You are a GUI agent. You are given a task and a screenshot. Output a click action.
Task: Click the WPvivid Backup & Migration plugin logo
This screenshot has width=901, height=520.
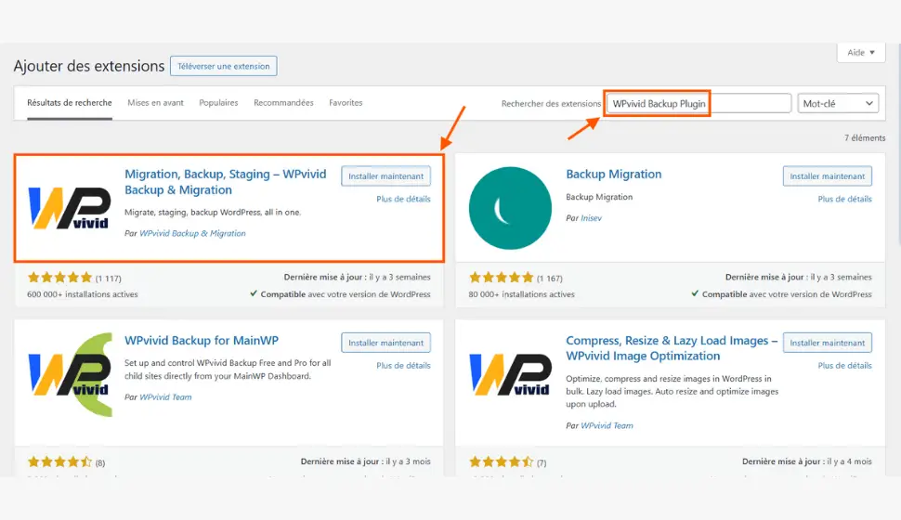pyautogui.click(x=69, y=208)
